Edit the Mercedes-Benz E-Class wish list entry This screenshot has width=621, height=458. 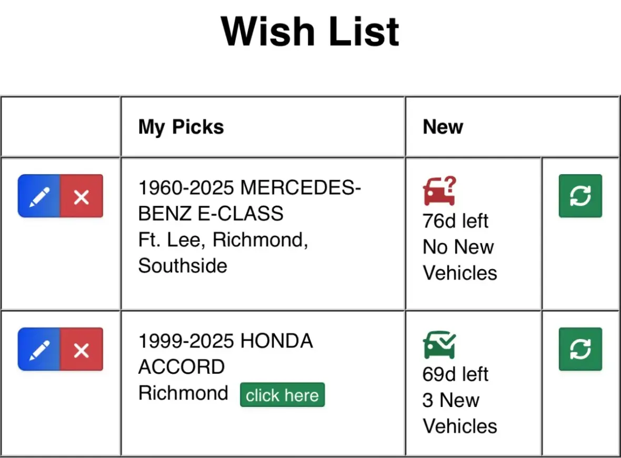pyautogui.click(x=39, y=196)
